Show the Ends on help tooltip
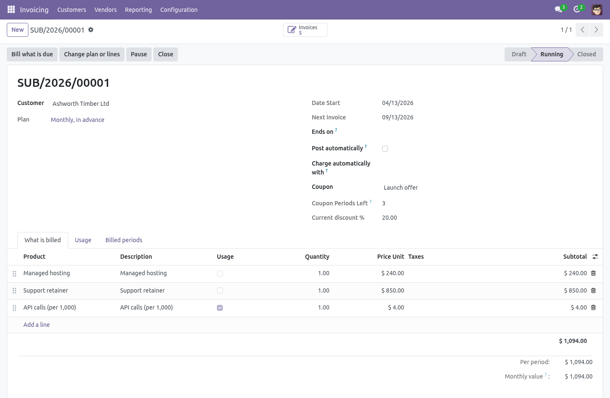610x398 pixels. [336, 130]
